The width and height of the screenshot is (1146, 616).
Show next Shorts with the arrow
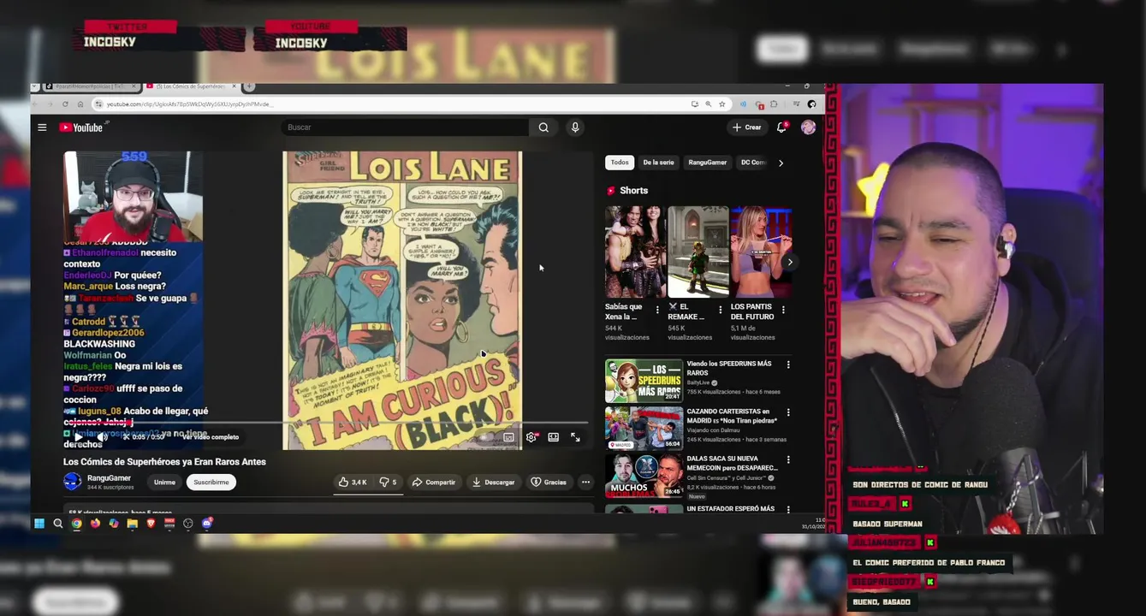[789, 262]
